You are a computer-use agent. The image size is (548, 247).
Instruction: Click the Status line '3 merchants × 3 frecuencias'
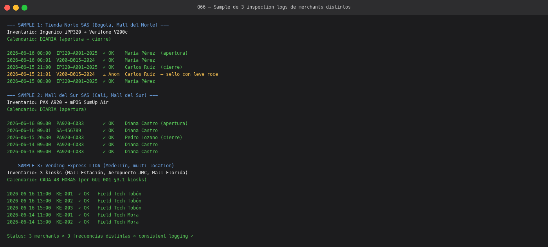tap(100, 236)
